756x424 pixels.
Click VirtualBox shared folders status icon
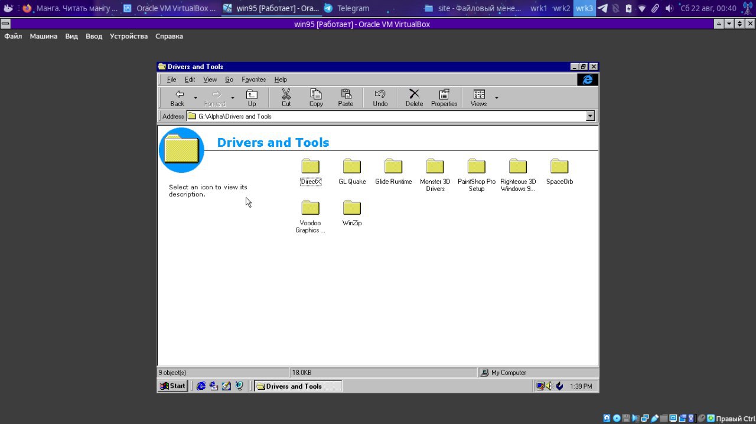point(664,418)
